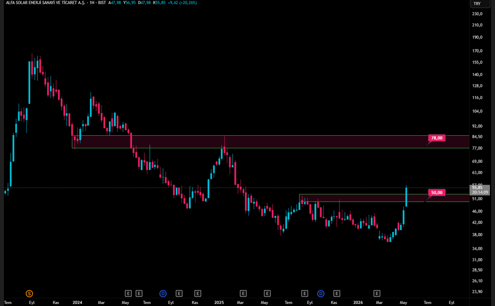Click the 2026 label on time axis

[358, 302]
